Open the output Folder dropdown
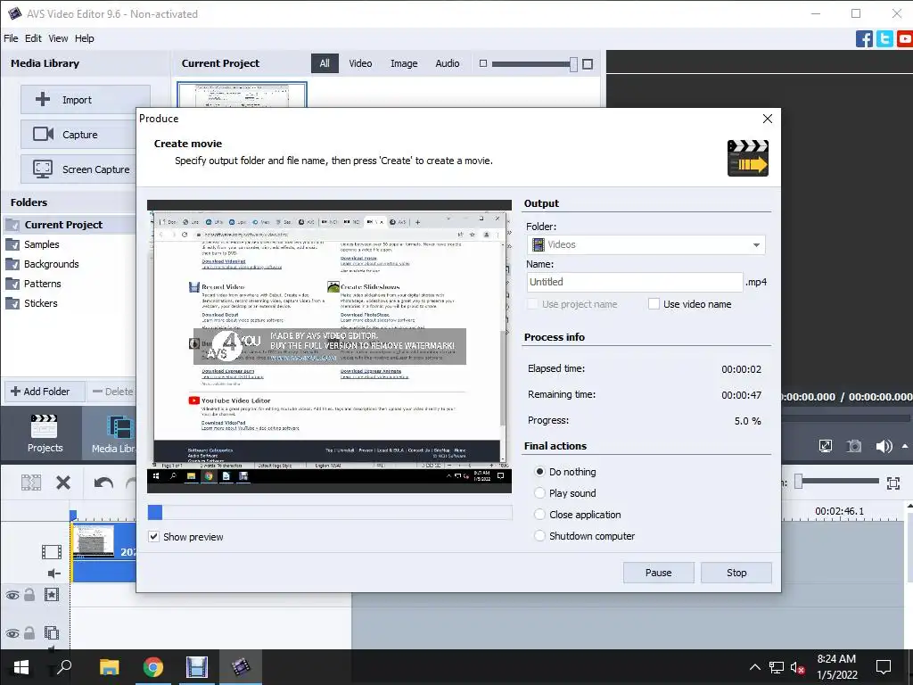 pos(646,244)
